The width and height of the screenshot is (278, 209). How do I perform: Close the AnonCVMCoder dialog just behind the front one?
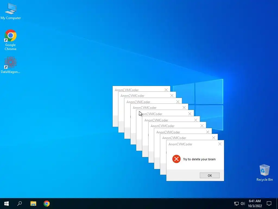[x=214, y=138]
